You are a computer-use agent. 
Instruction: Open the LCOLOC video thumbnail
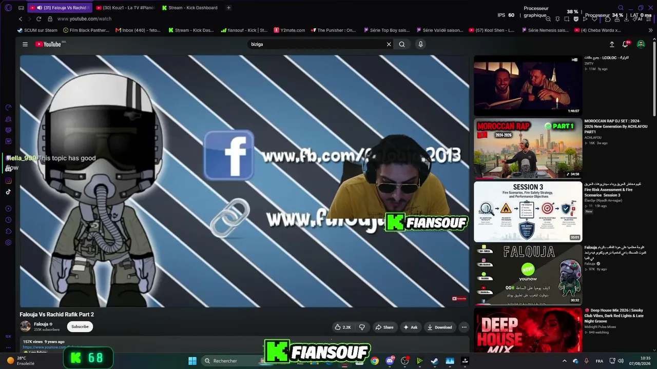click(x=528, y=85)
